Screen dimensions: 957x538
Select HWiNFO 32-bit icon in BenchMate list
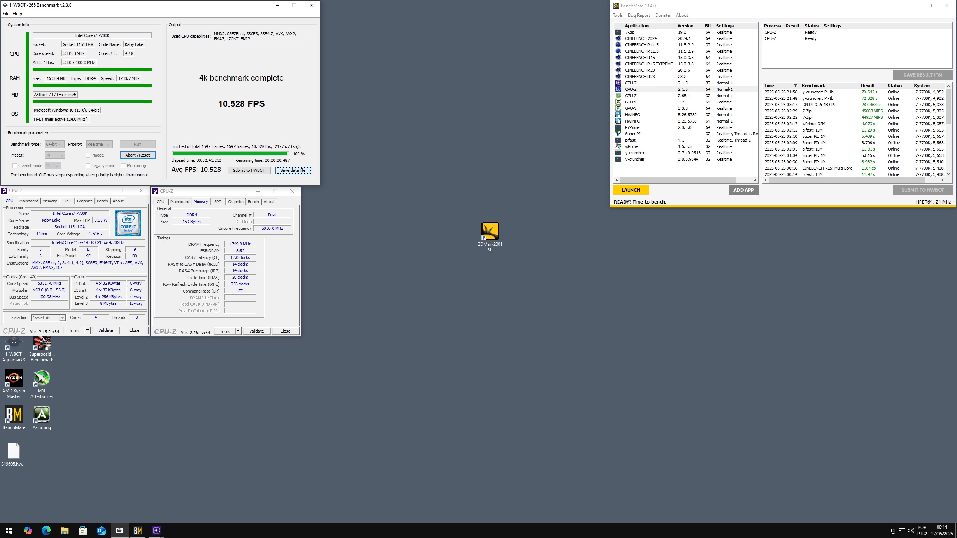click(618, 115)
